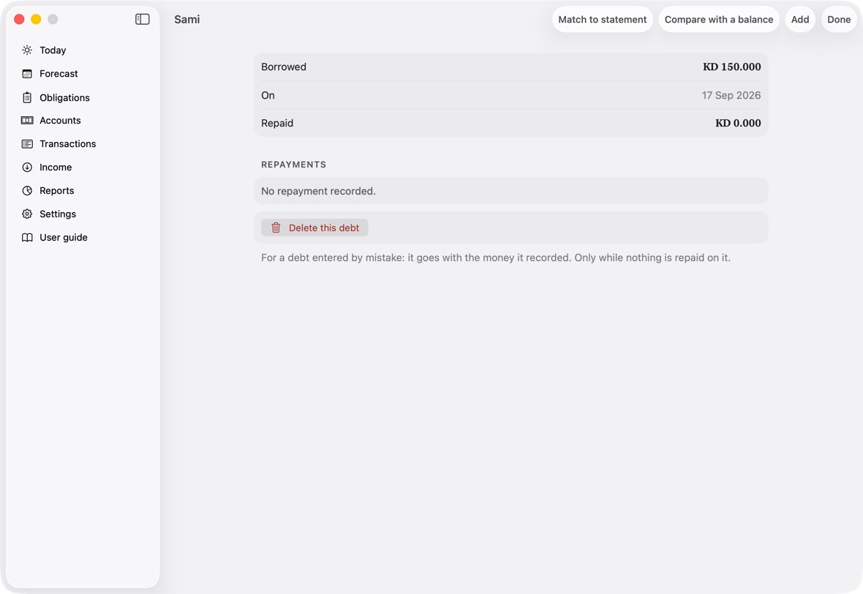
Task: Open Reports from the sidebar
Action: click(57, 190)
